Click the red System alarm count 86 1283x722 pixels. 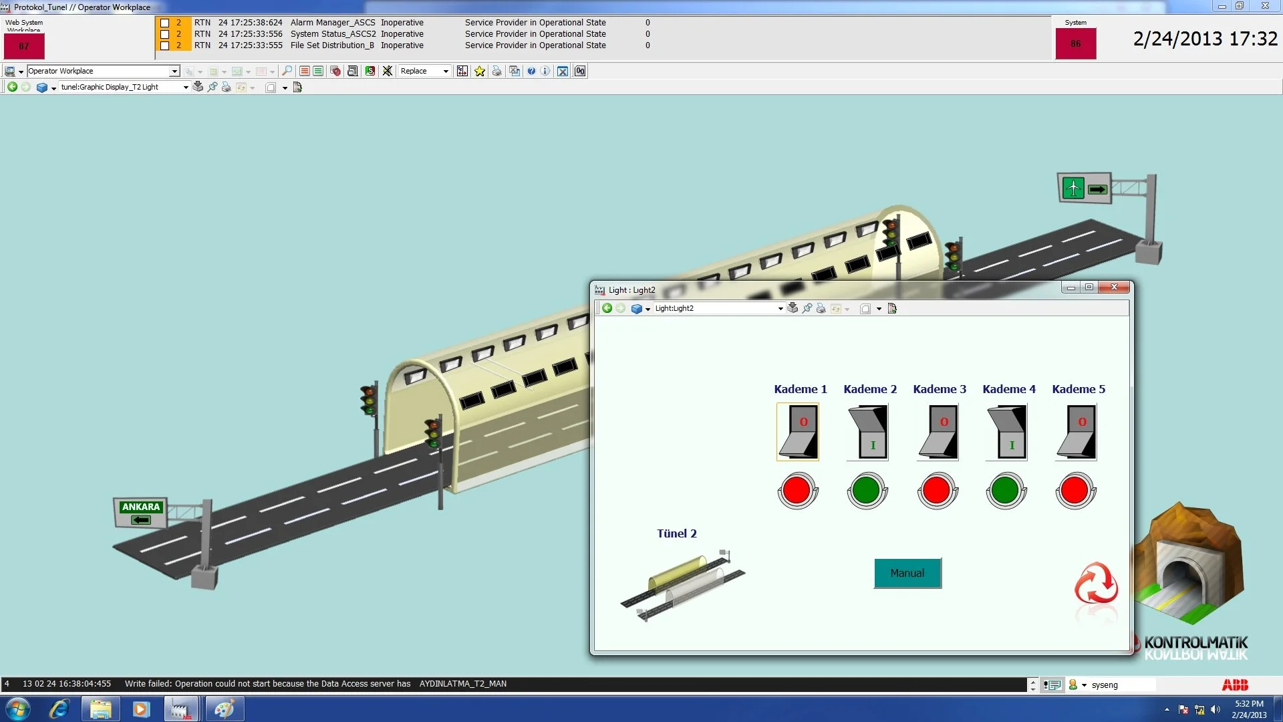pos(1075,44)
